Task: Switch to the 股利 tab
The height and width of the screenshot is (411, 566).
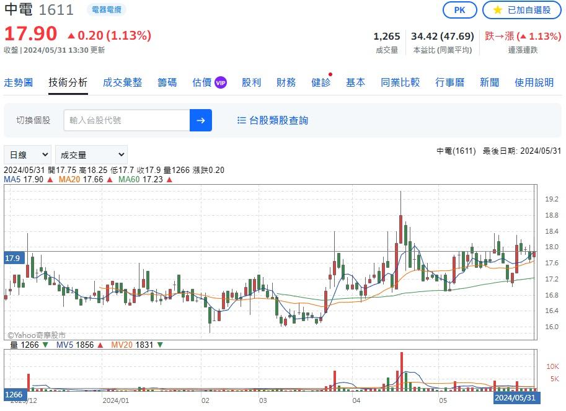Action: point(251,82)
